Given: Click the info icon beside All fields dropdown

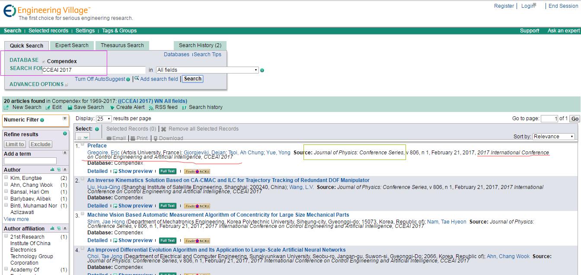Looking at the screenshot, I should coord(262,70).
